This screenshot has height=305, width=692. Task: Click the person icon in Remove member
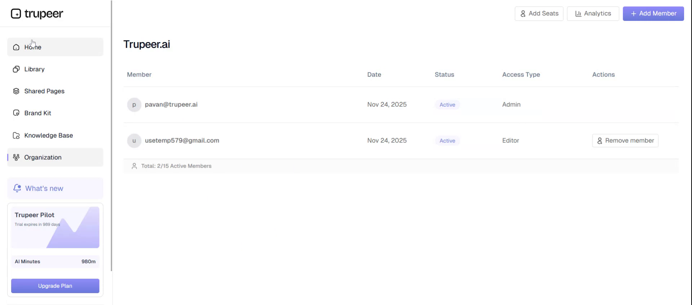[x=600, y=141]
